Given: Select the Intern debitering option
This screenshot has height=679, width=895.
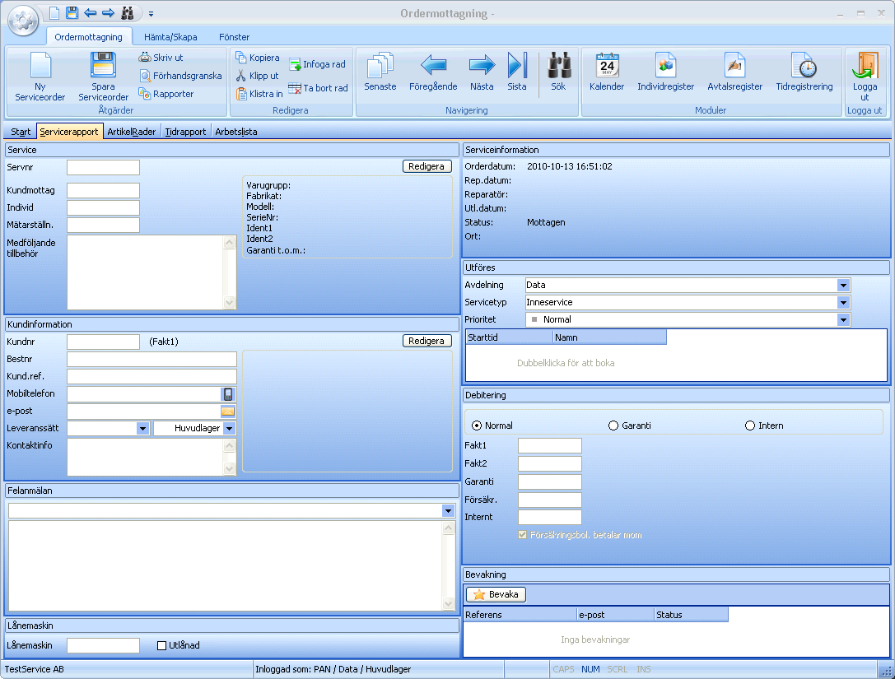Looking at the screenshot, I should point(750,426).
